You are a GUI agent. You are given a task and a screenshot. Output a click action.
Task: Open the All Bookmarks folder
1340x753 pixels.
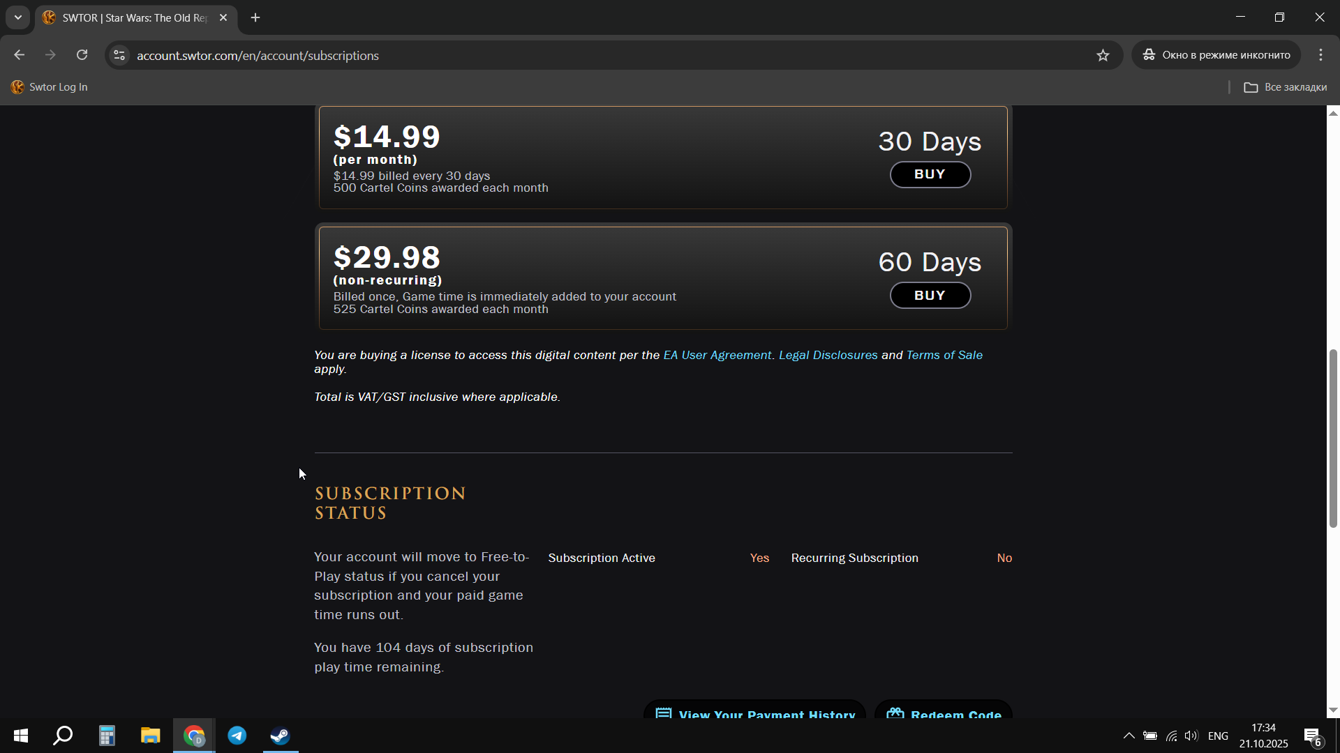coord(1286,87)
